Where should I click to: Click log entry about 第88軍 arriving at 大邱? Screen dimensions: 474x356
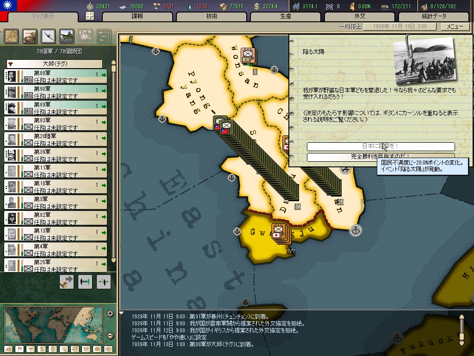coord(193,344)
